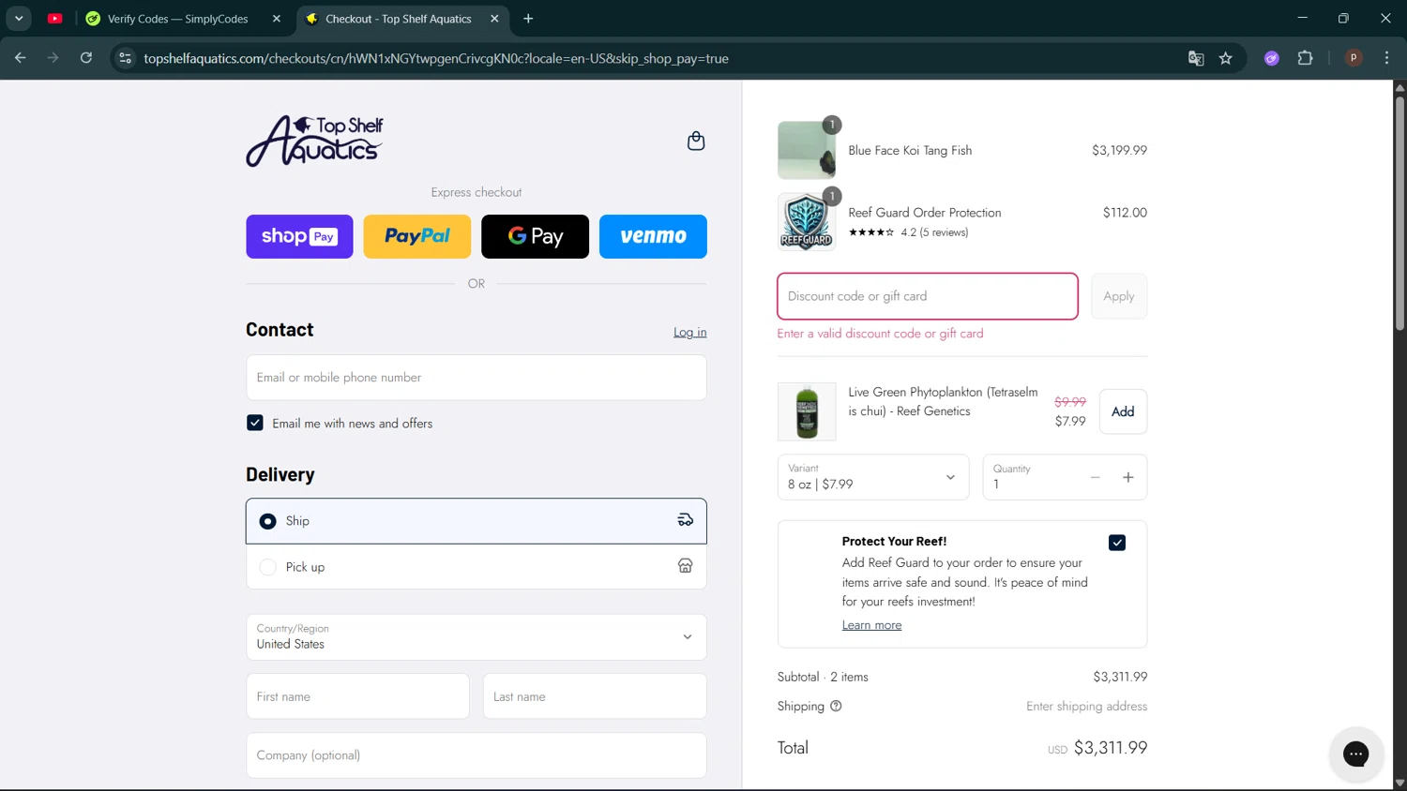
Task: Click the Reef Guard product thumbnail
Action: point(807,222)
